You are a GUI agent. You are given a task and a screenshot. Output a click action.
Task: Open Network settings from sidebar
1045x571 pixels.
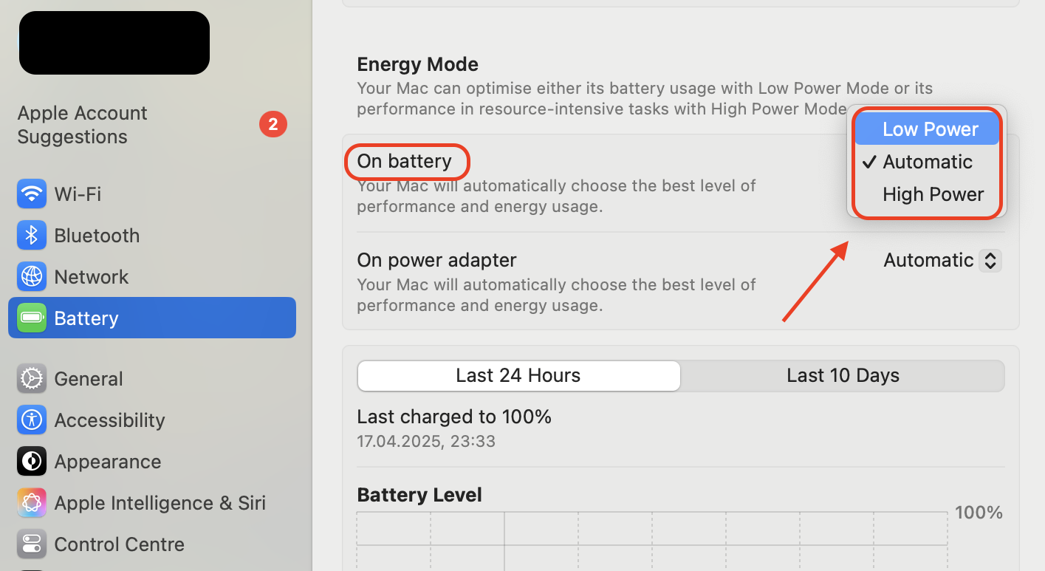(31, 276)
